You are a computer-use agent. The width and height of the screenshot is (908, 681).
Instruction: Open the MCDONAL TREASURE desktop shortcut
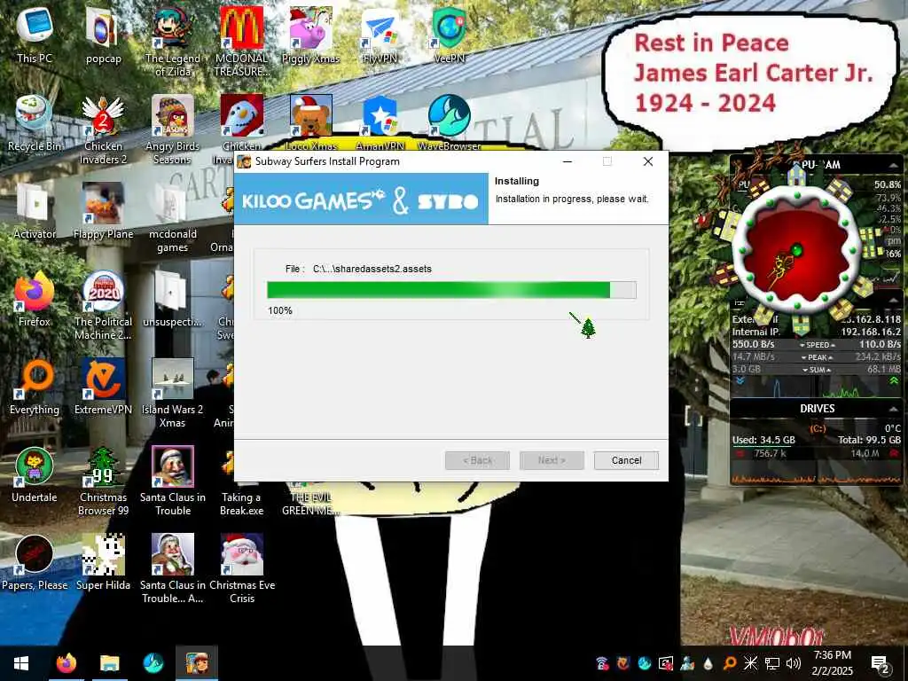pyautogui.click(x=241, y=42)
